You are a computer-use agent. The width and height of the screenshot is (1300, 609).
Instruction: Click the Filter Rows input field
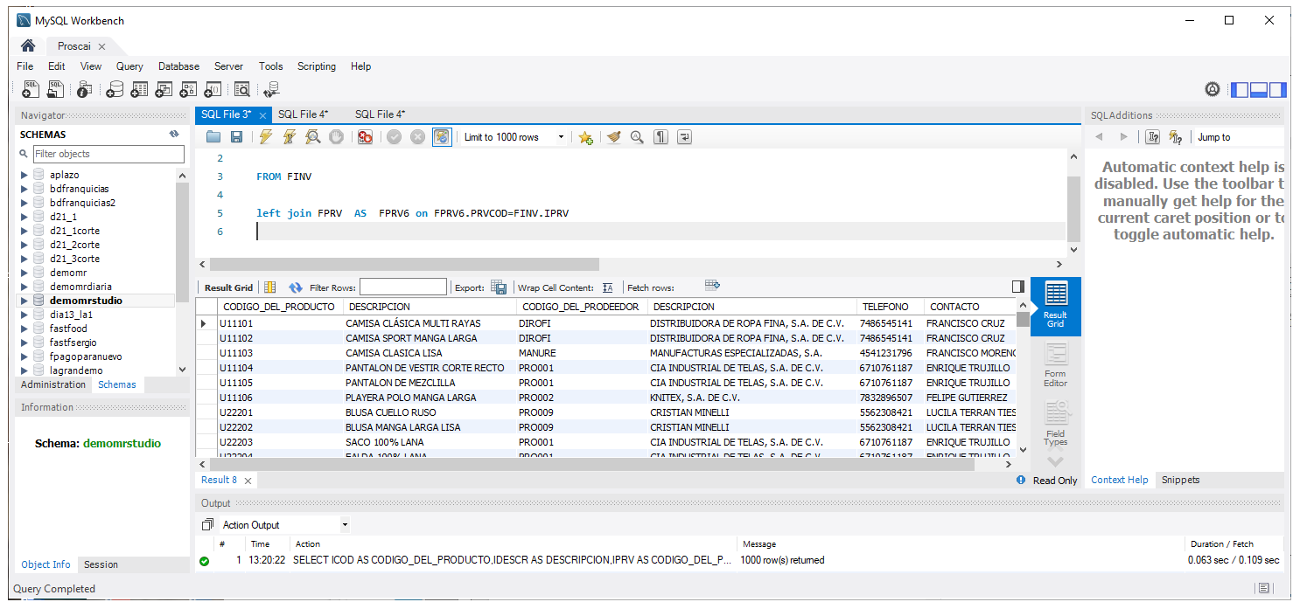pyautogui.click(x=403, y=287)
